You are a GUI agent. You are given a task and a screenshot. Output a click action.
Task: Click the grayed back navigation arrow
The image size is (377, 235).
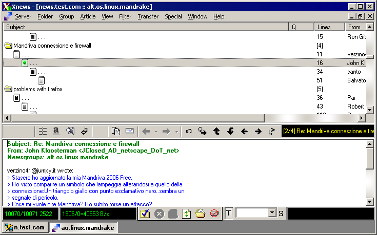[146, 131]
